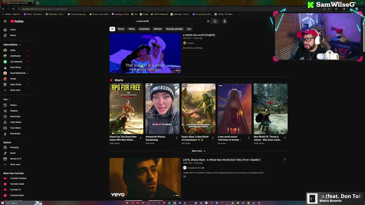Open A whole new world (English) title
This screenshot has height=205, width=365.
[199, 35]
